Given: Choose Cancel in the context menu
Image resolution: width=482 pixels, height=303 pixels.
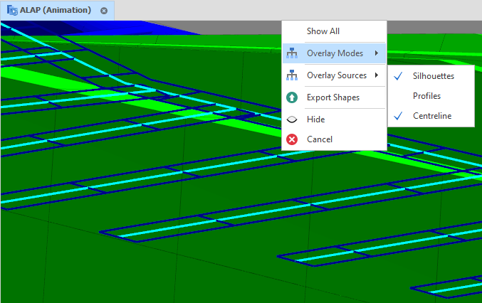Looking at the screenshot, I should 334,139.
